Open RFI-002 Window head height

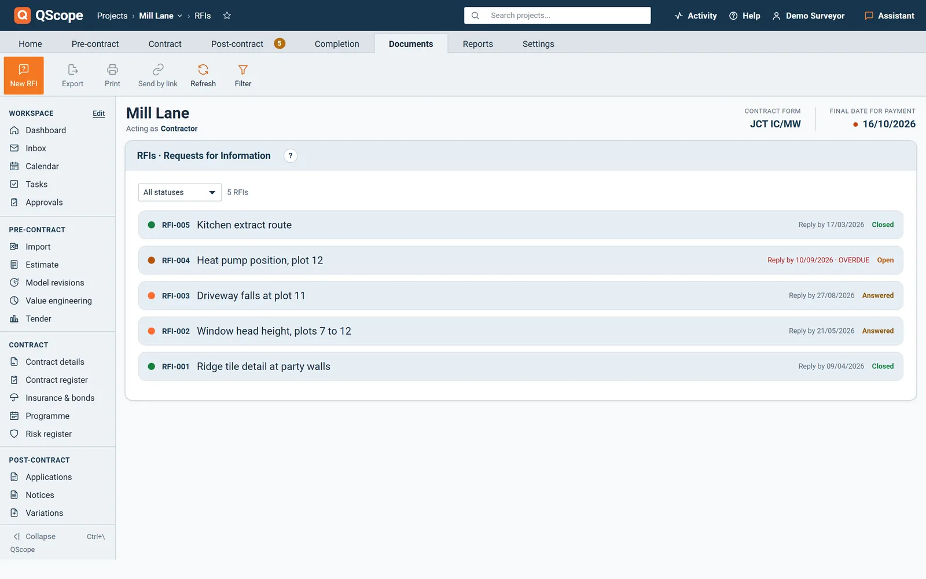coord(520,331)
